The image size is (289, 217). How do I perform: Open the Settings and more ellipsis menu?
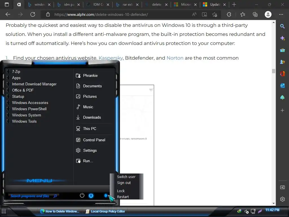pos(281,14)
